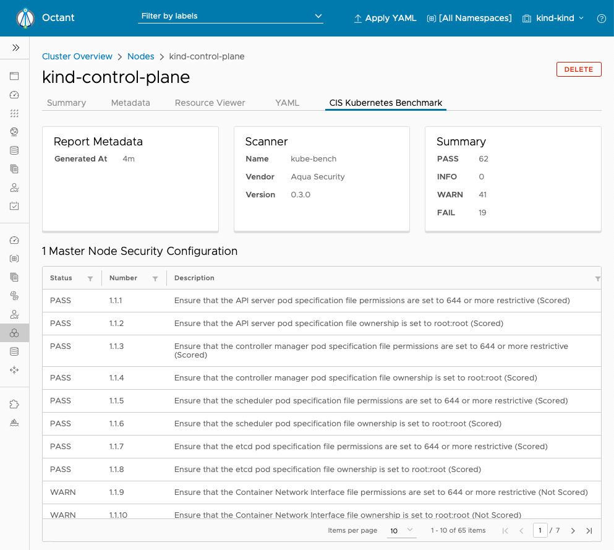Switch to the YAML tab
614x550 pixels.
pos(287,103)
